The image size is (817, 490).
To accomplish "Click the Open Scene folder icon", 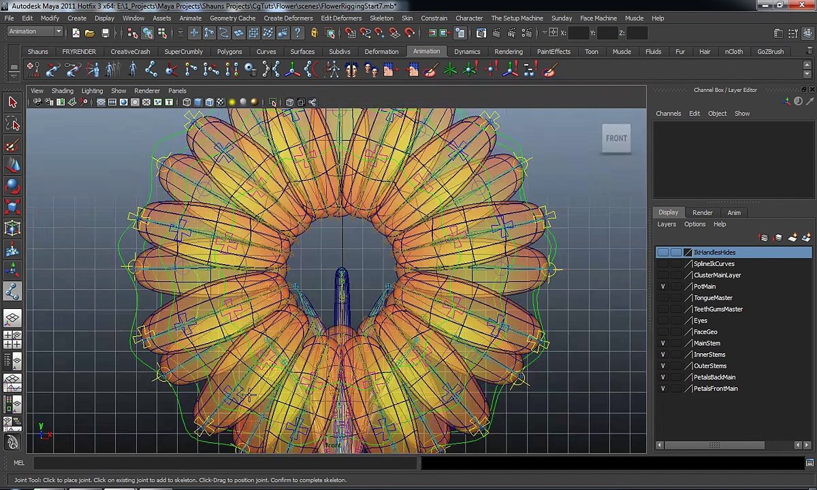I will tap(90, 33).
